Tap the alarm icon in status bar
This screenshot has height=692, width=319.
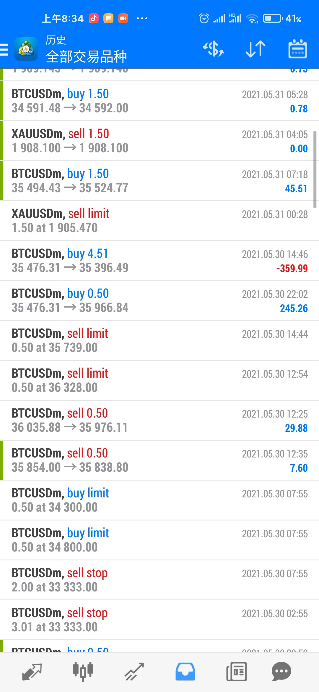coord(204,18)
